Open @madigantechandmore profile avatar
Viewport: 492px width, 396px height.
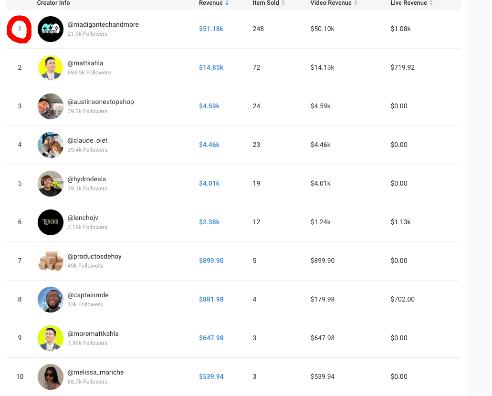click(51, 29)
